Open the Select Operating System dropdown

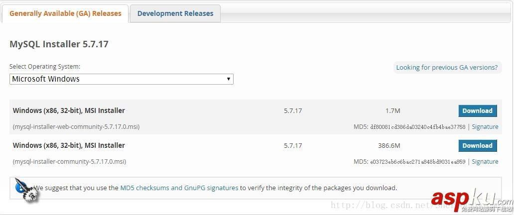coord(121,79)
